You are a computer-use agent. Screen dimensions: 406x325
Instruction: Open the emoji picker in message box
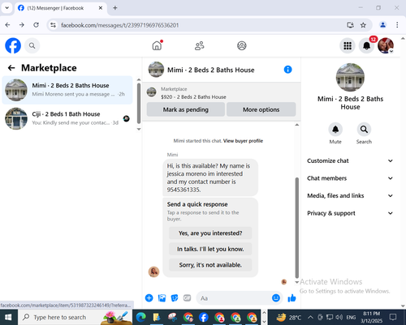276,297
